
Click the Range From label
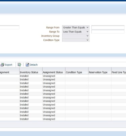pyautogui.click(x=53, y=28)
